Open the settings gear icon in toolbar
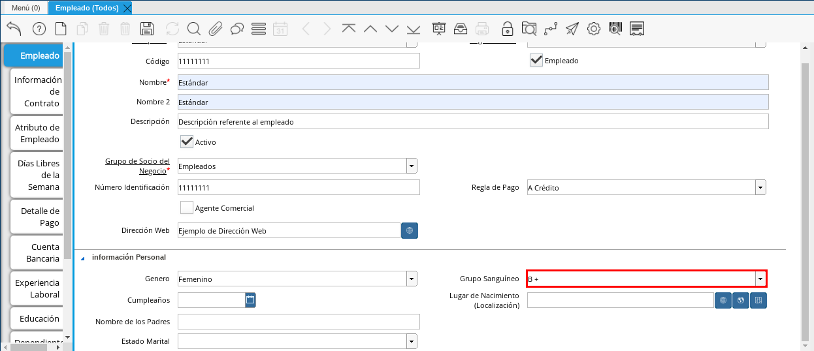The height and width of the screenshot is (351, 814). tap(594, 29)
